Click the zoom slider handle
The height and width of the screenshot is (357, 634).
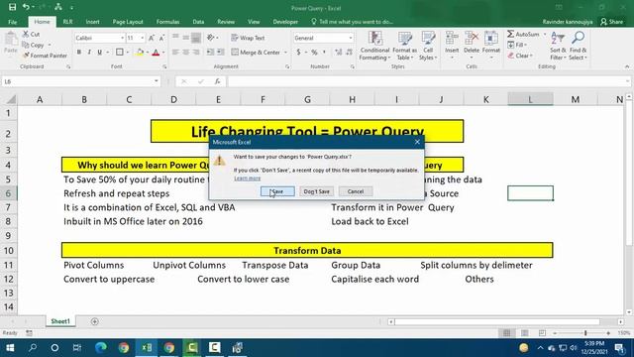coord(585,333)
